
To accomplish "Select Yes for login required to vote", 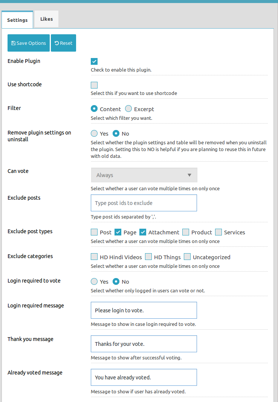I will 94,281.
